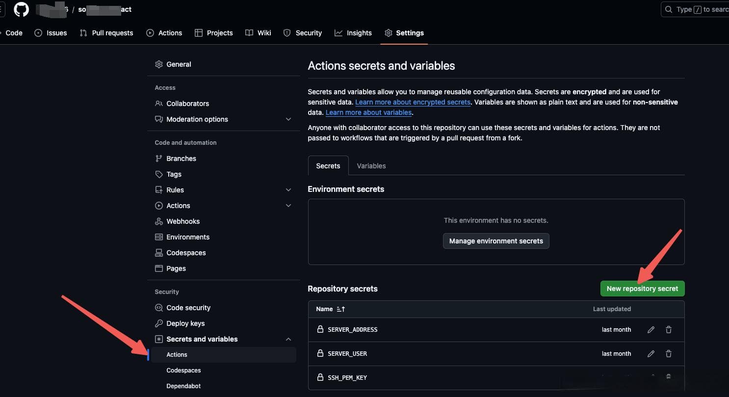729x397 pixels.
Task: Select the Settings tab
Action: pyautogui.click(x=404, y=33)
